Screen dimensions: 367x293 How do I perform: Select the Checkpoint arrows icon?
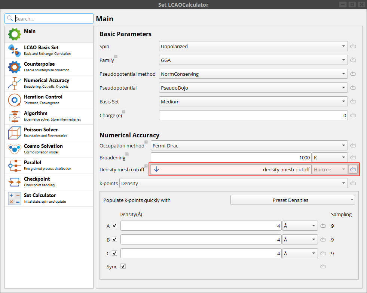pyautogui.click(x=15, y=182)
